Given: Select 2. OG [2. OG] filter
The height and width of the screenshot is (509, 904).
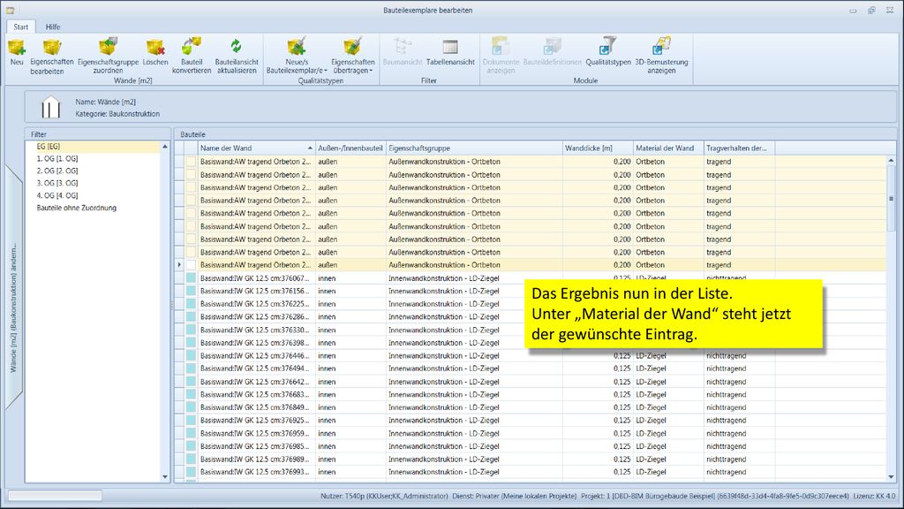Looking at the screenshot, I should pos(93,171).
